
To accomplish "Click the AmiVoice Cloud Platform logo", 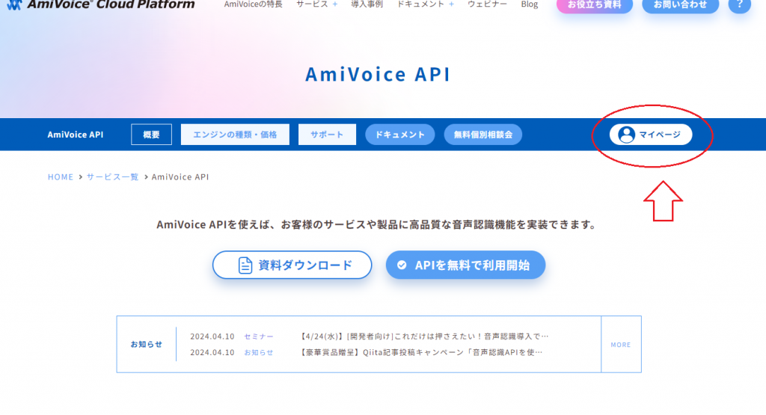I will click(101, 5).
